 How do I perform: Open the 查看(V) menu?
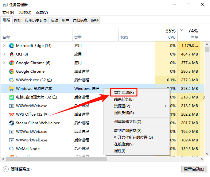(x=42, y=13)
